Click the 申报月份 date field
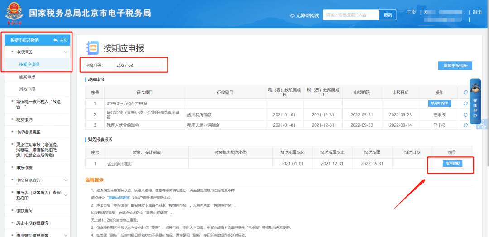Viewport: 489px width, 237px height. [x=137, y=66]
